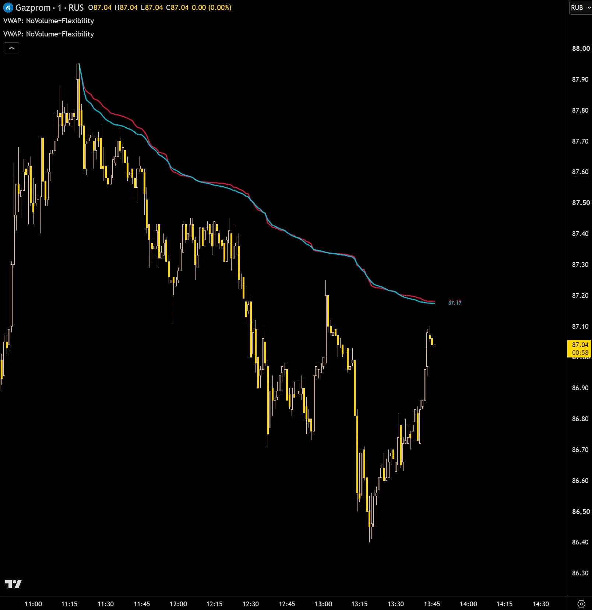Click the current price label 87.04
This screenshot has width=592, height=610.
[x=579, y=348]
